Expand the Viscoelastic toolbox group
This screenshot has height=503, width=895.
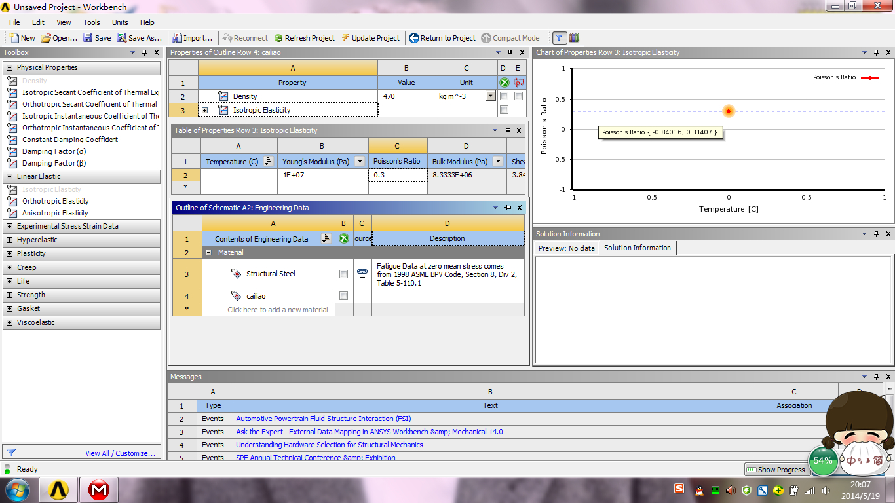pos(9,322)
